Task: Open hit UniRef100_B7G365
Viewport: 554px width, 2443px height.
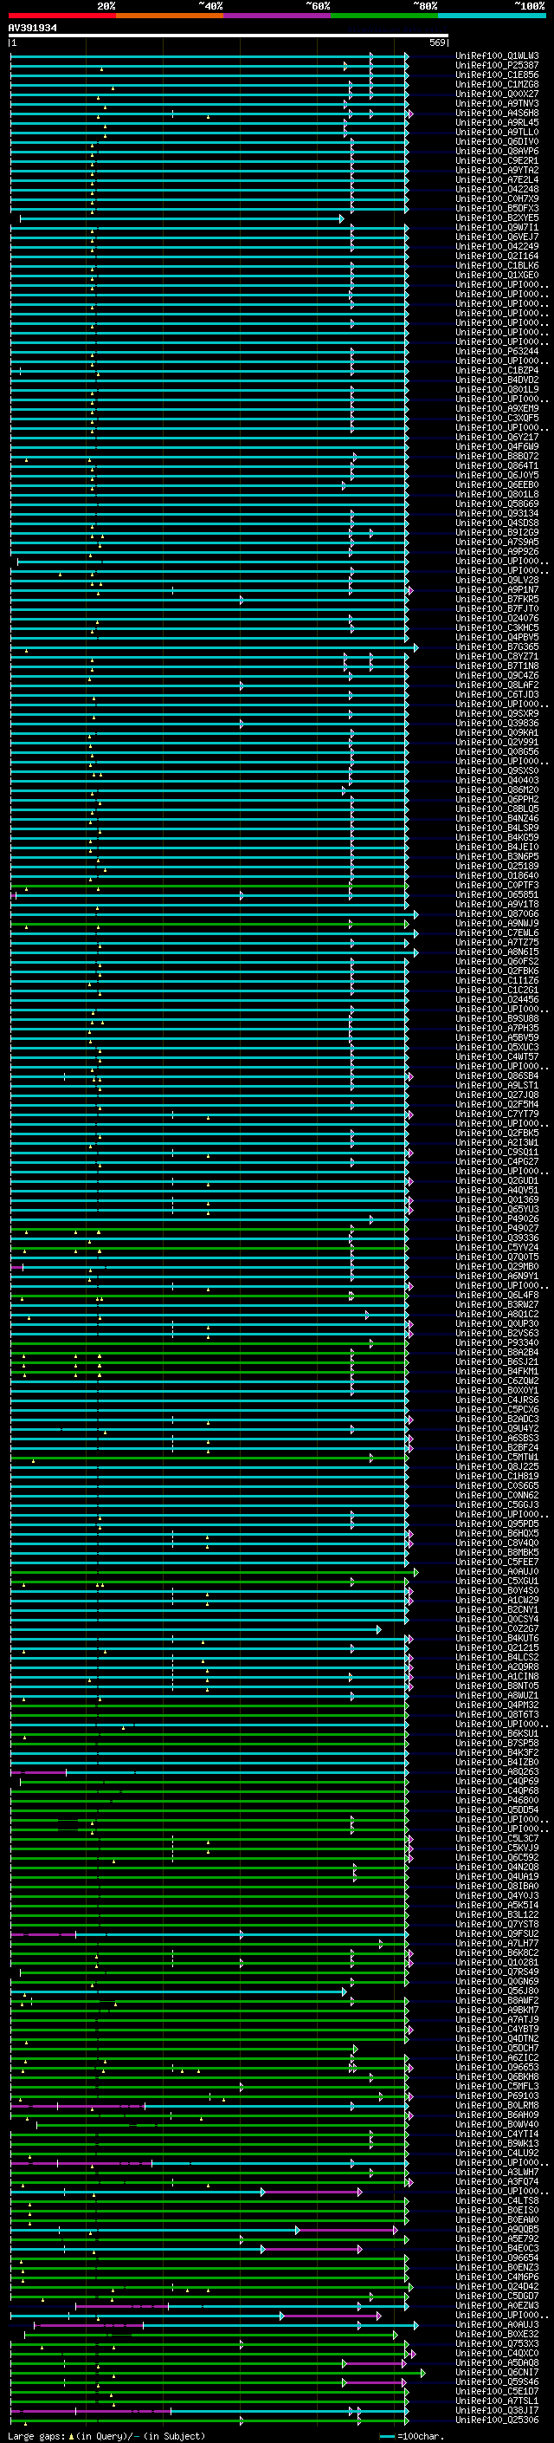Action: [x=497, y=646]
